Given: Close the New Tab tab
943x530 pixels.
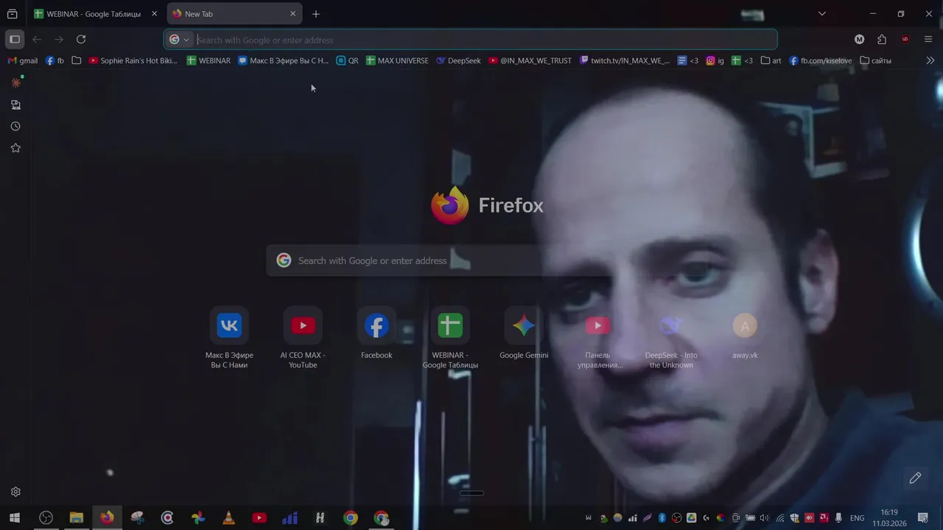Looking at the screenshot, I should click(x=292, y=14).
